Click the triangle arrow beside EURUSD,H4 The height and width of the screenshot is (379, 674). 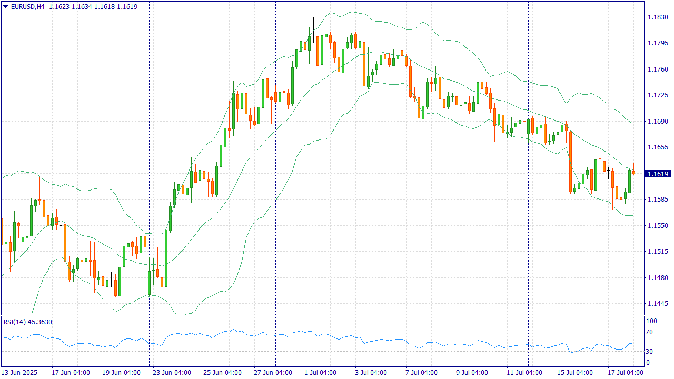(x=6, y=7)
